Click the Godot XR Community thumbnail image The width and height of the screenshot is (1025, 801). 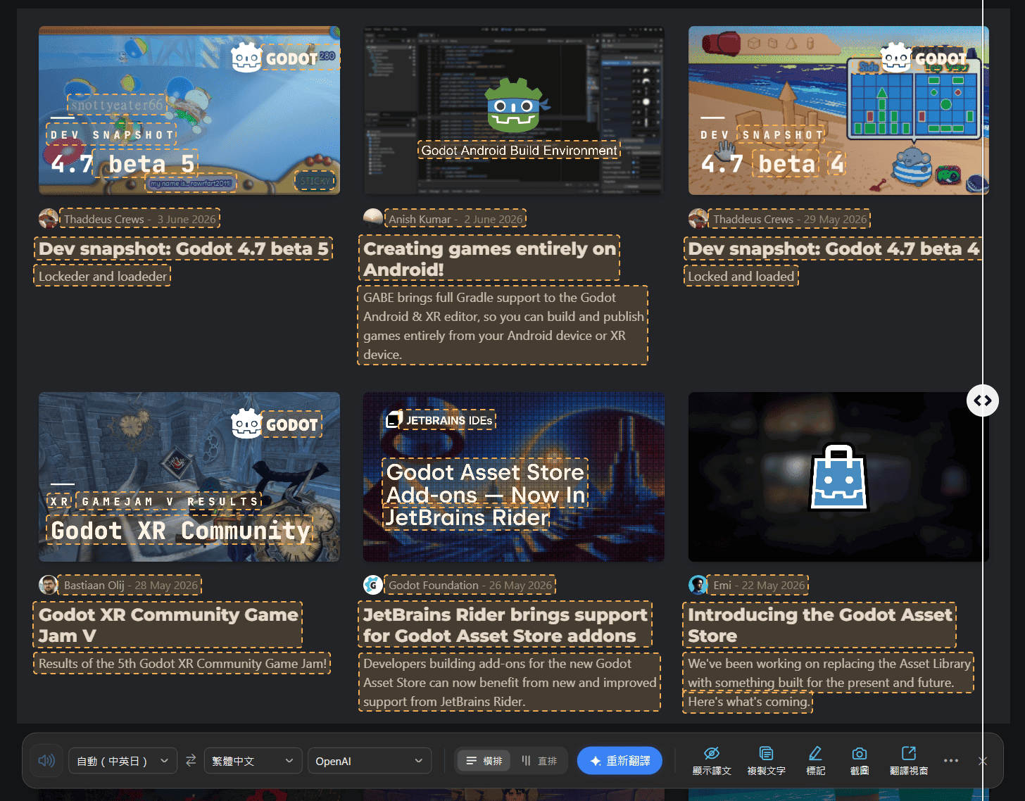point(189,477)
